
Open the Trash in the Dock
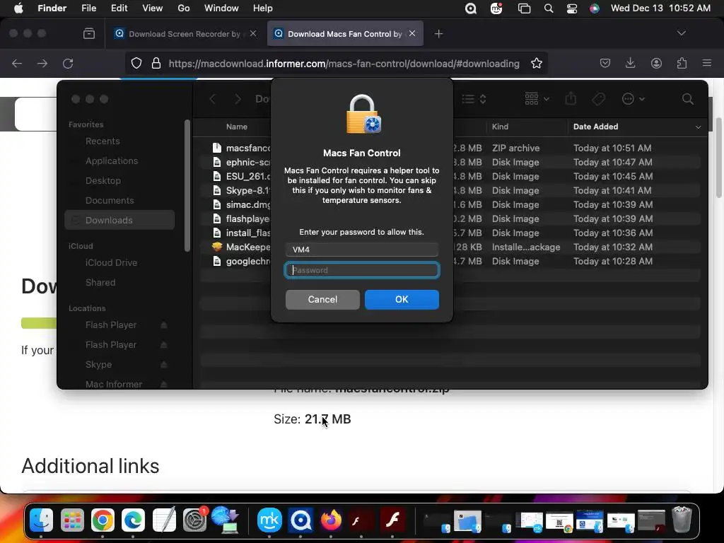pos(682,520)
